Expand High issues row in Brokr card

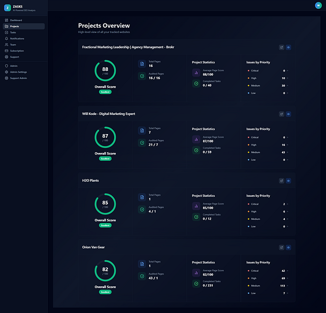click(x=268, y=78)
